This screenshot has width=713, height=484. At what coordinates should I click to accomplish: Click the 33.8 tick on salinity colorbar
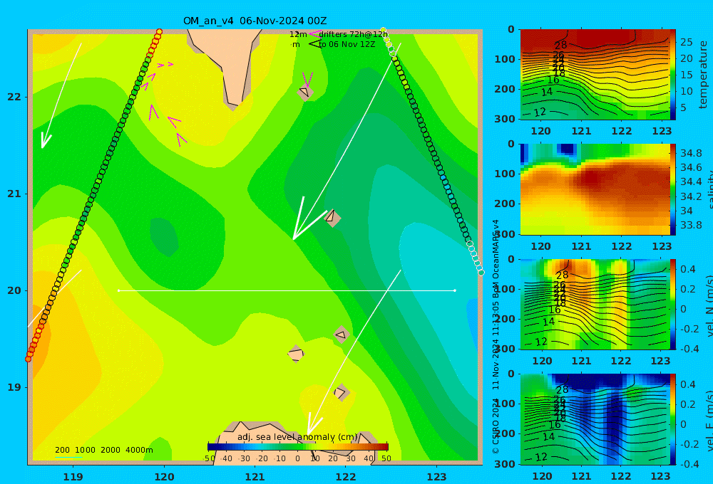[x=691, y=225]
